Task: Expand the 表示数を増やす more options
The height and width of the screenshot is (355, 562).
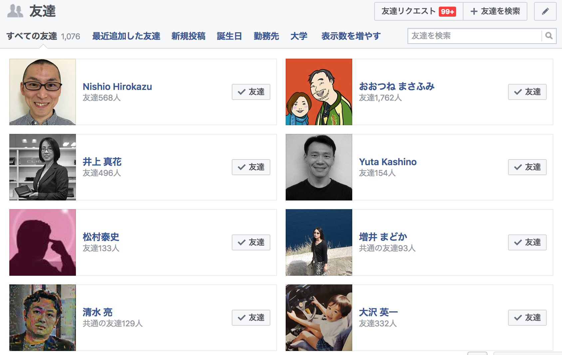Action: 351,36
